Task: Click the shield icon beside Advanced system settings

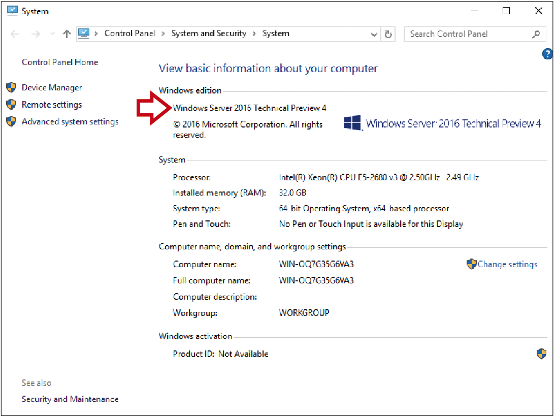Action: (x=11, y=121)
